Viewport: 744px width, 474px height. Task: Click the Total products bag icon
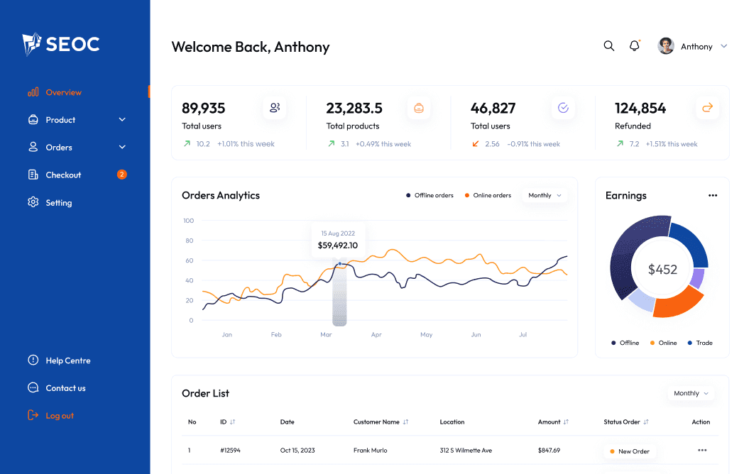pyautogui.click(x=419, y=108)
